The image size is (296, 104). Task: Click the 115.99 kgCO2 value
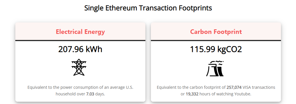[x=216, y=49]
